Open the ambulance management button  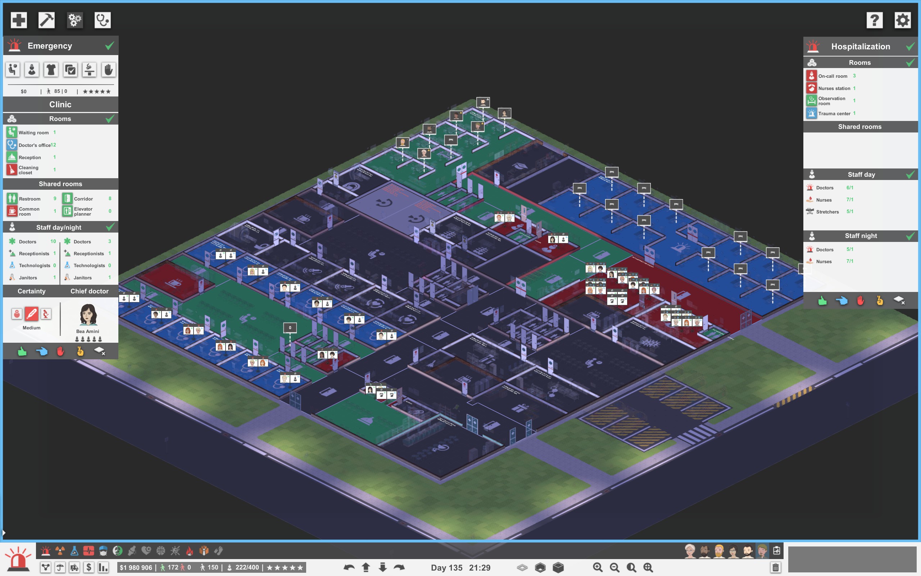click(74, 568)
